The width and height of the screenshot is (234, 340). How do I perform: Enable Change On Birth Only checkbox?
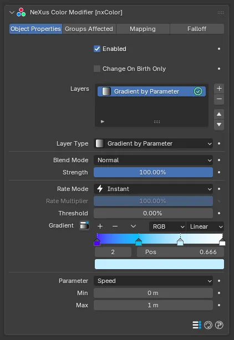[x=97, y=69]
